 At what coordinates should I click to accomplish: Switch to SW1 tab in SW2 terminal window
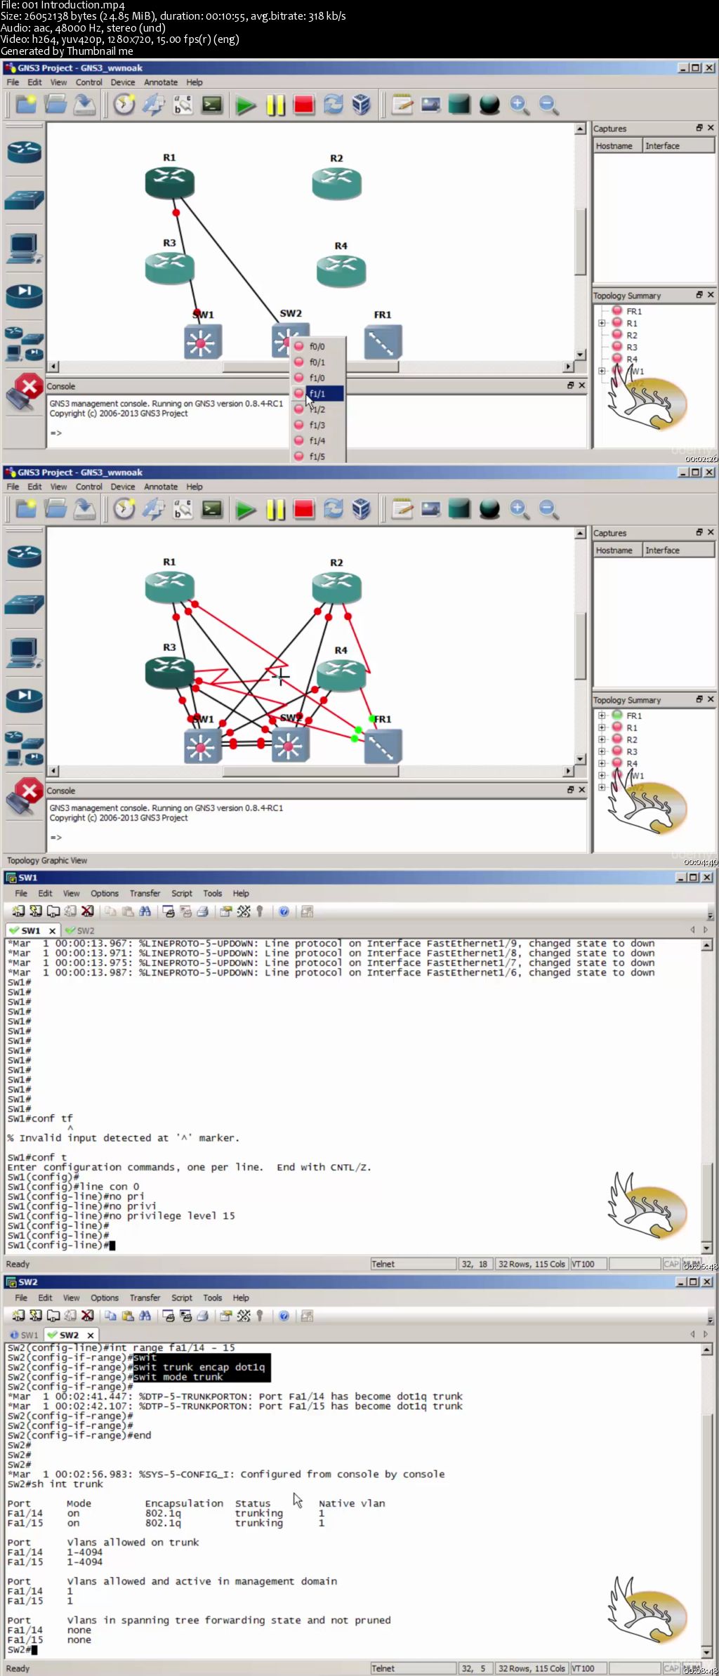coord(24,1335)
